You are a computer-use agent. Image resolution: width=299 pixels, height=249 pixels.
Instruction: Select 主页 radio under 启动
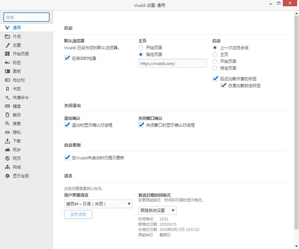(x=215, y=54)
